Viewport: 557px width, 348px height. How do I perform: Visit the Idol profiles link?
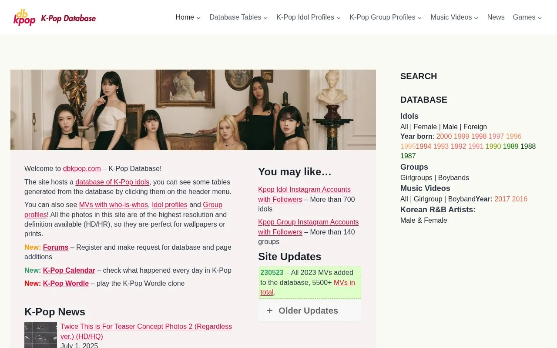(x=170, y=204)
